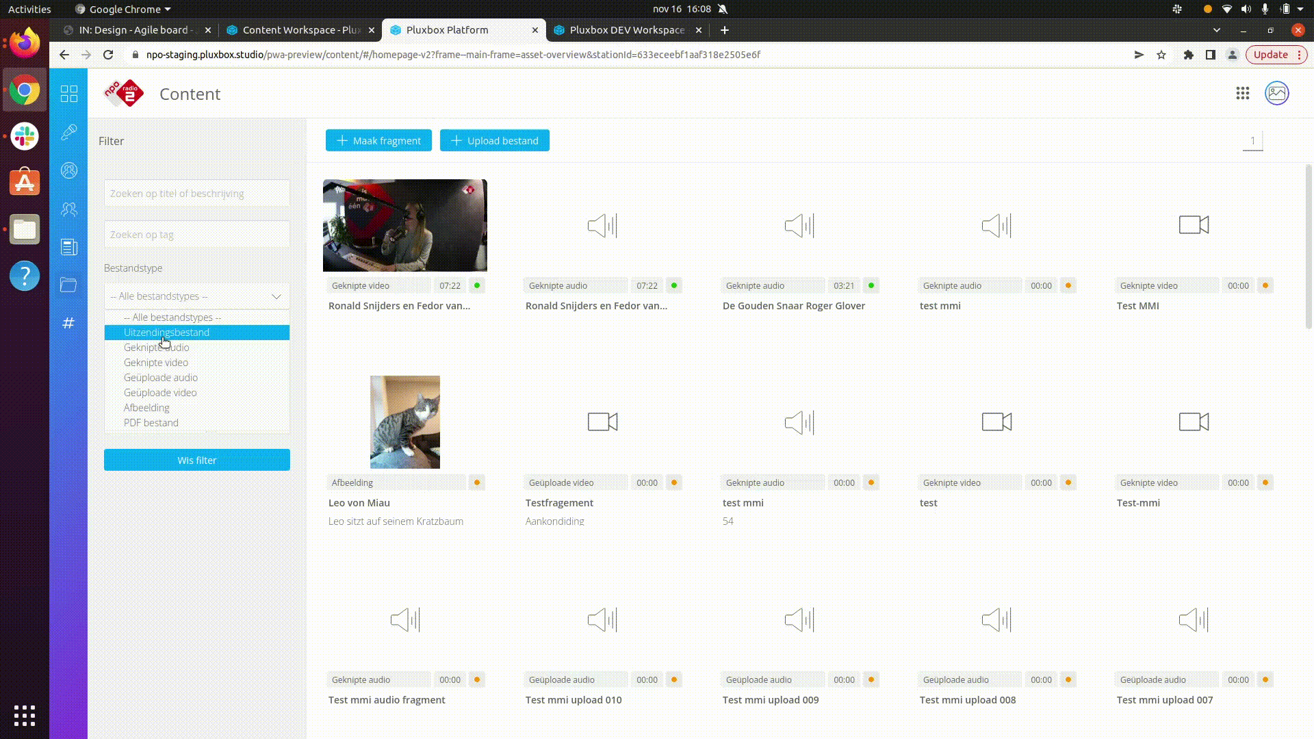This screenshot has height=739, width=1314.
Task: Open the apps grid launcher icon
Action: tap(1243, 94)
